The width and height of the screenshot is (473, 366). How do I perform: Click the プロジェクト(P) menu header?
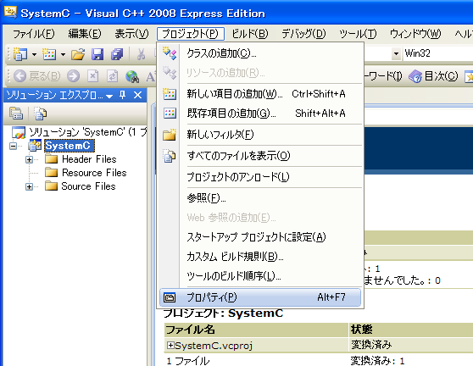coord(191,34)
